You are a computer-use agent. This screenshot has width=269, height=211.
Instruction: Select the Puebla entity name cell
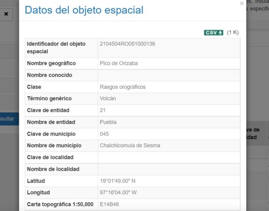pos(169,122)
